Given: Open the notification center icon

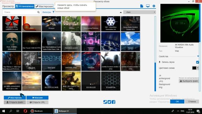Looking at the screenshot, I should (x=198, y=111).
